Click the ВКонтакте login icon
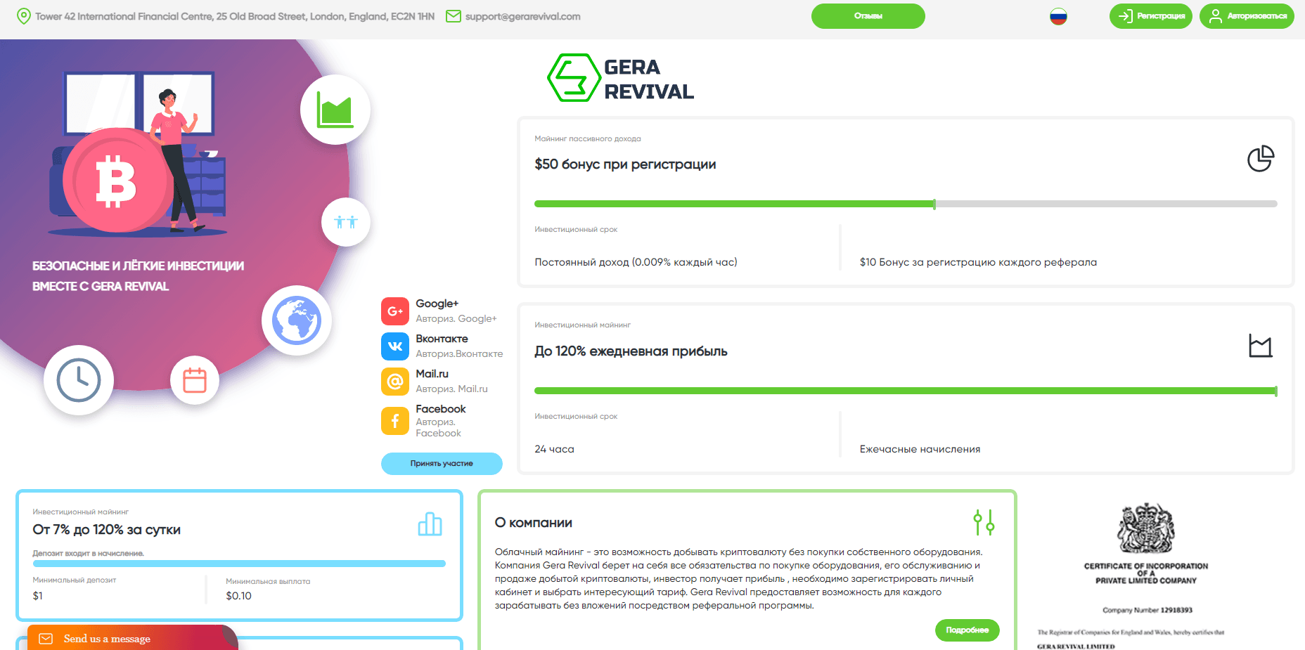This screenshot has height=650, width=1305. tap(395, 346)
